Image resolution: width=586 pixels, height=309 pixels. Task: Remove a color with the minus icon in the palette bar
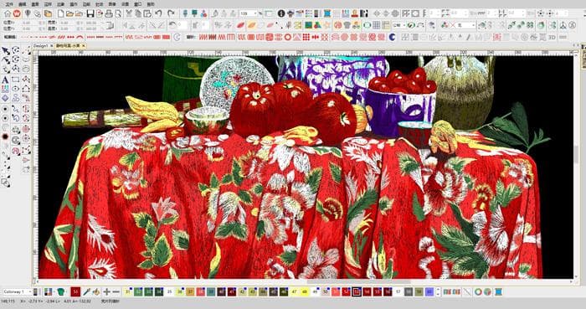[x=116, y=291]
